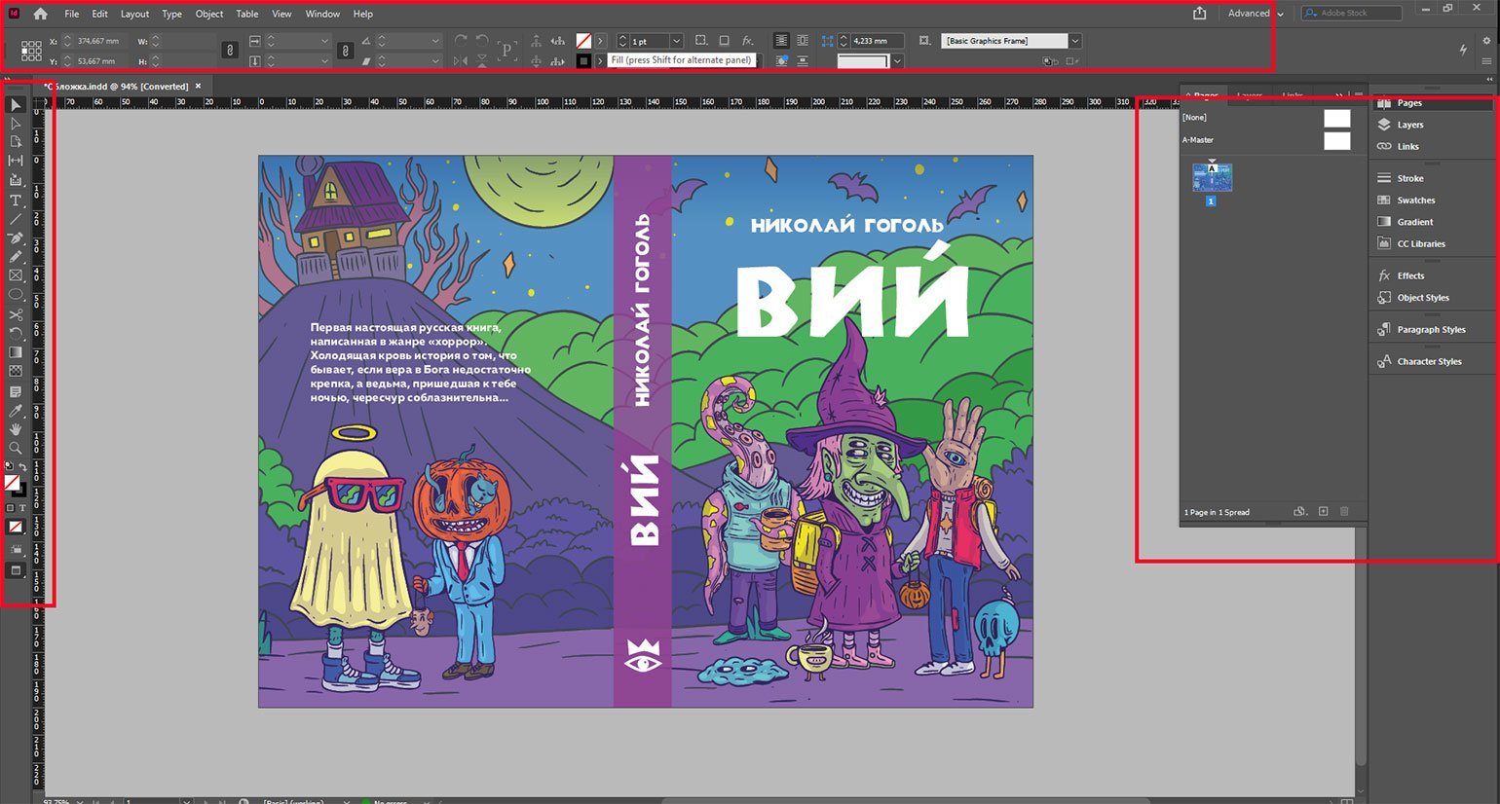Open the stroke weight 1 pt dropdown
The image size is (1500, 804).
[676, 42]
